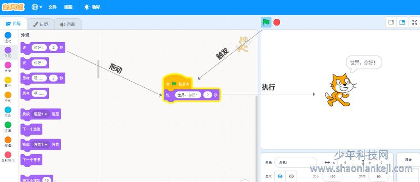Select the 运算 block category
The height and width of the screenshot is (182, 420).
click(x=8, y=127)
